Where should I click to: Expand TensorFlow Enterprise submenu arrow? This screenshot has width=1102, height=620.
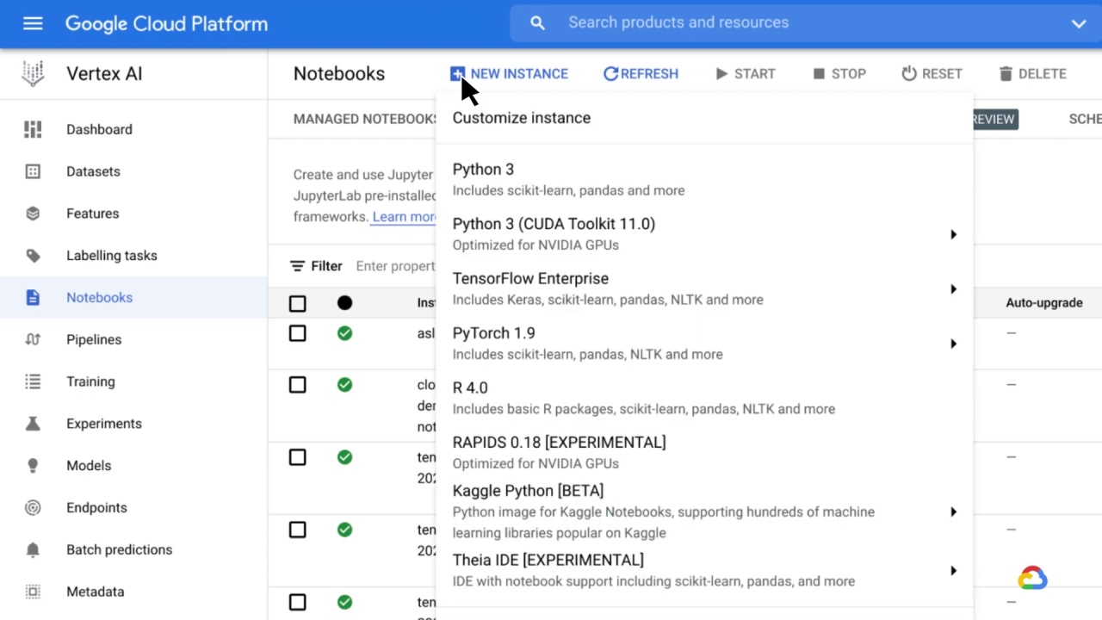953,288
